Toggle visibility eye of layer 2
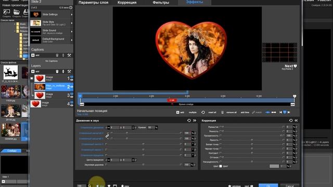 click(72, 87)
